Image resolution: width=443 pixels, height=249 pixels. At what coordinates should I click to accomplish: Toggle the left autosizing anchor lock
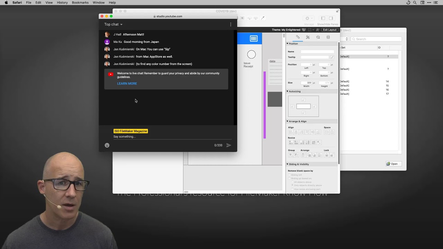292,107
